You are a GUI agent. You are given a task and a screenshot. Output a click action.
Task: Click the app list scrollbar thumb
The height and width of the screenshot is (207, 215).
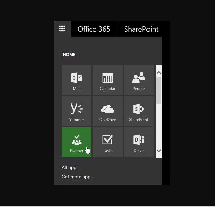coord(159,90)
